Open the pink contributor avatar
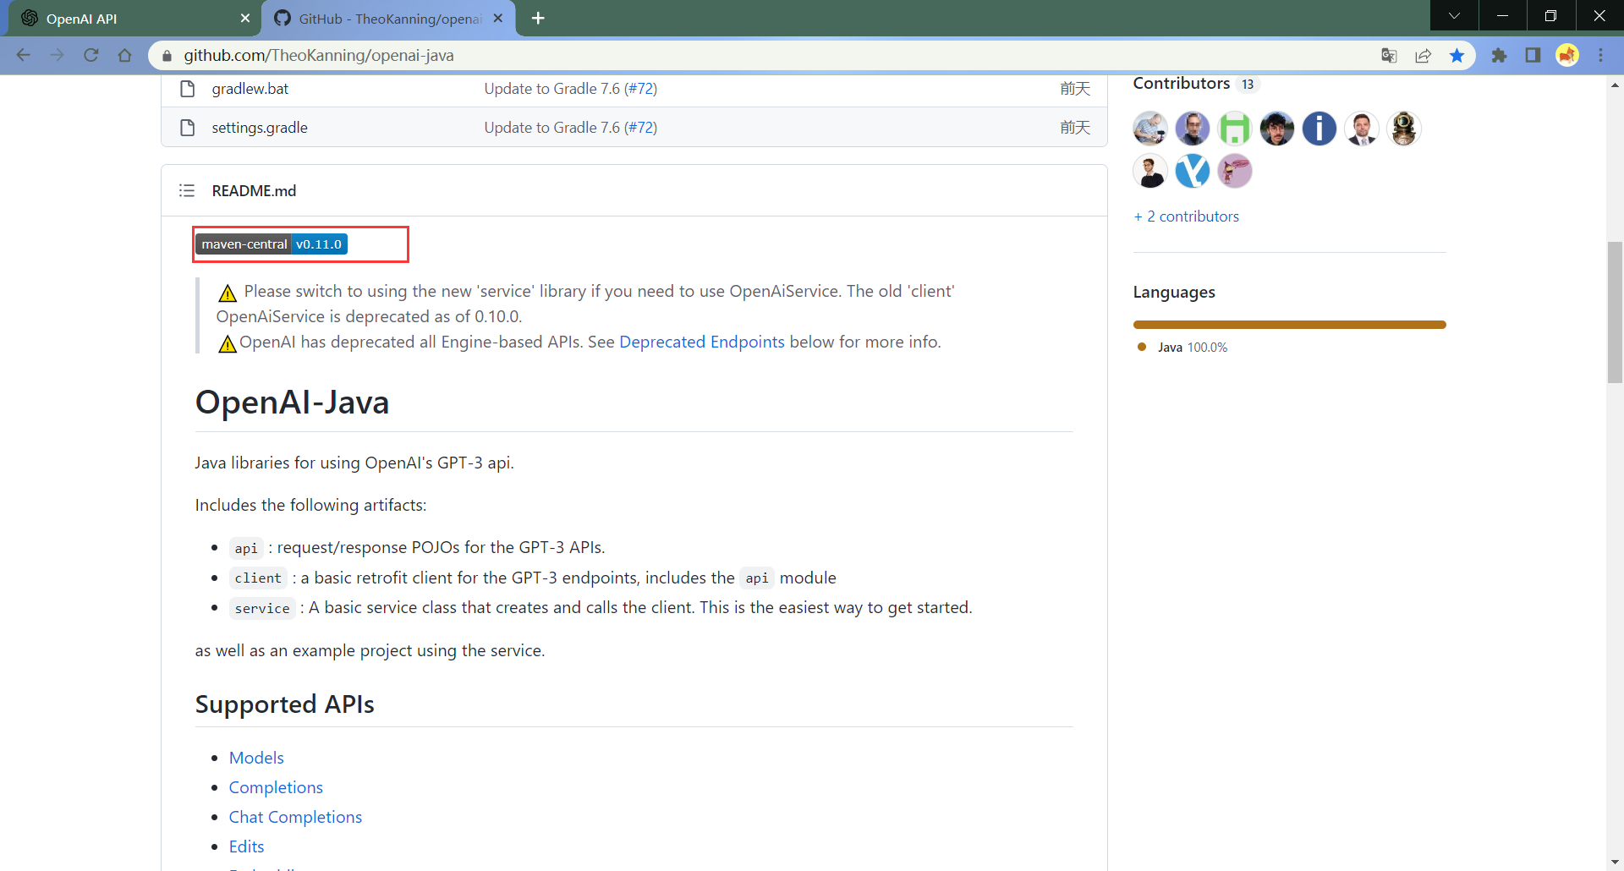1624x871 pixels. pyautogui.click(x=1235, y=171)
